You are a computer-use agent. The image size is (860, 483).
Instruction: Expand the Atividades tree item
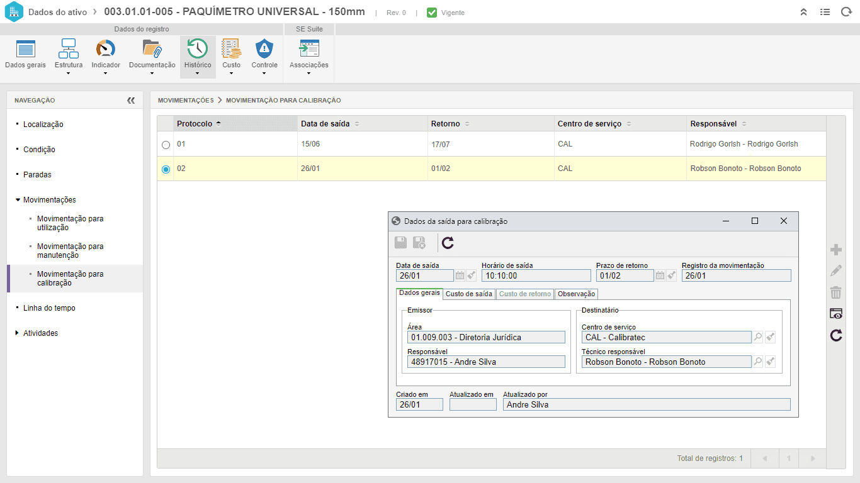[17, 333]
